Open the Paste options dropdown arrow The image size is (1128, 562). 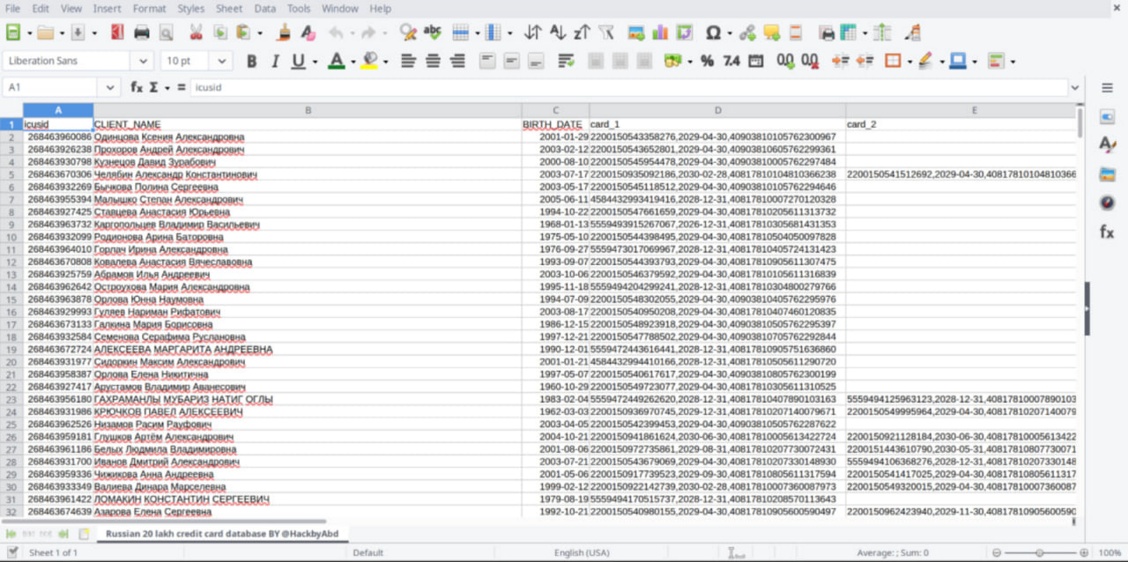[x=259, y=33]
